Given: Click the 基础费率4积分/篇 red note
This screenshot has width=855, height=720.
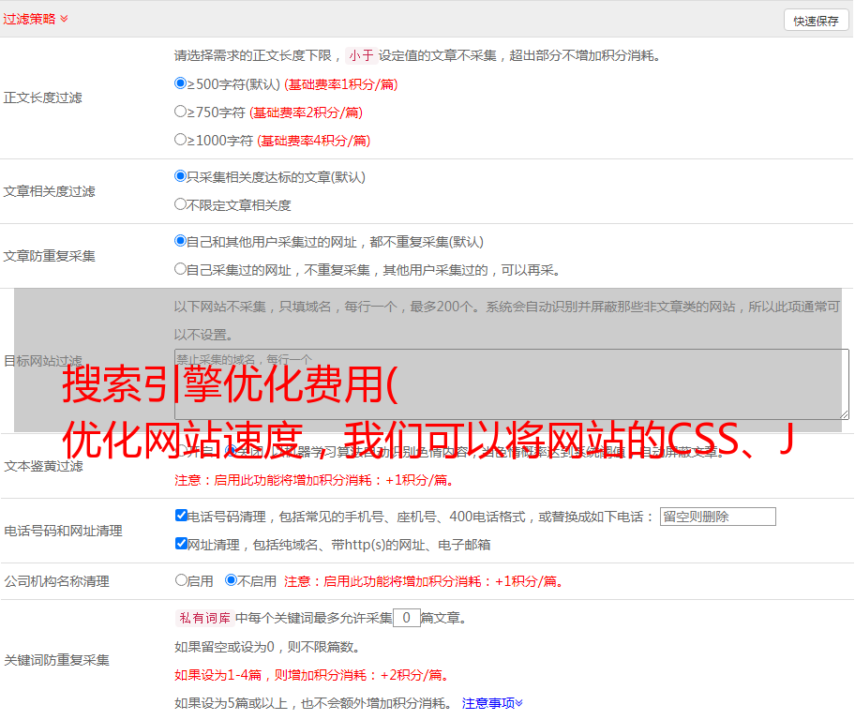Looking at the screenshot, I should (x=314, y=141).
